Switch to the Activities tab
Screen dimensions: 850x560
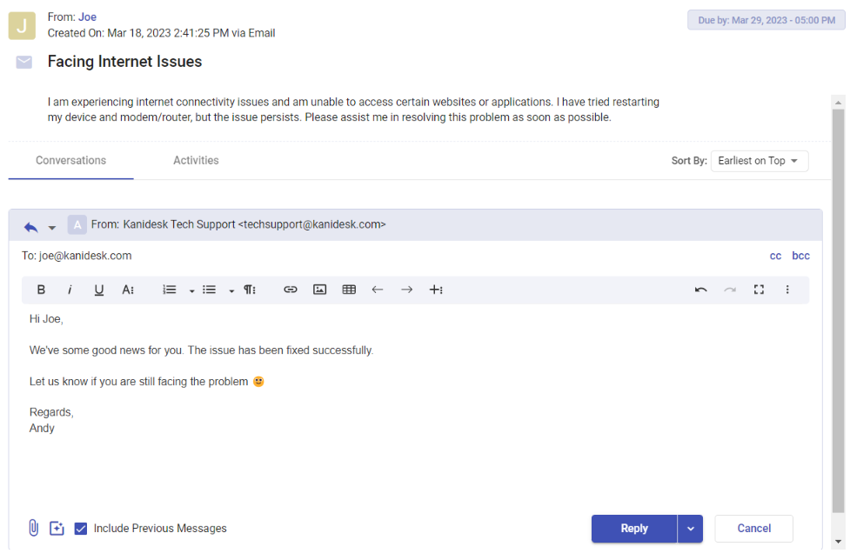[197, 160]
